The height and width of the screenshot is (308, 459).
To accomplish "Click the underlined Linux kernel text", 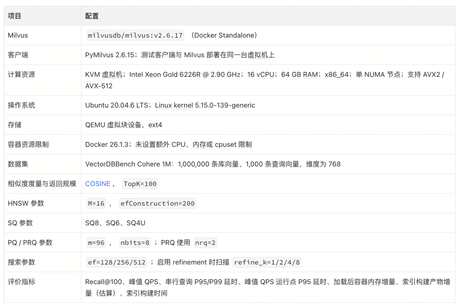I will click(x=174, y=105).
